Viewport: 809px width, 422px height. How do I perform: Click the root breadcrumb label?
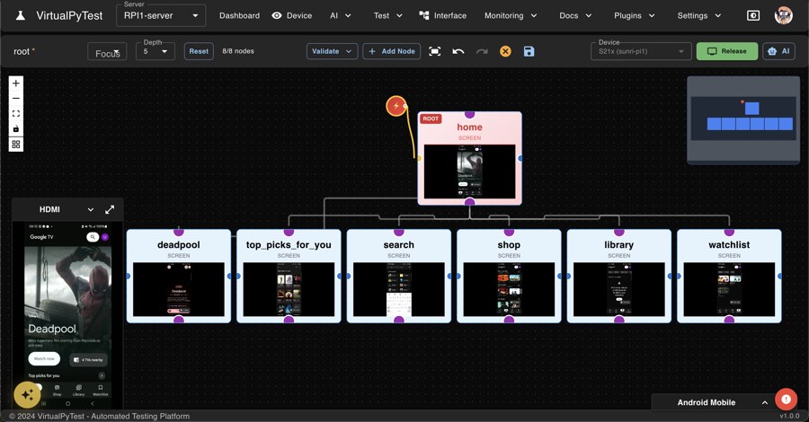(x=22, y=51)
